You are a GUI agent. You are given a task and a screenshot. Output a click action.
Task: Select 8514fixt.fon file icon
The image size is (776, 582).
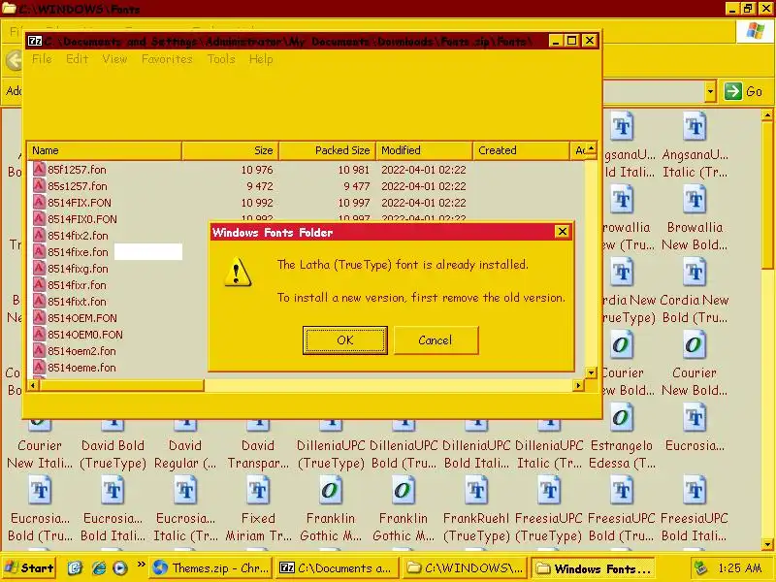pos(39,301)
